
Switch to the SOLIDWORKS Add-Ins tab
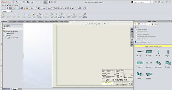51,21
